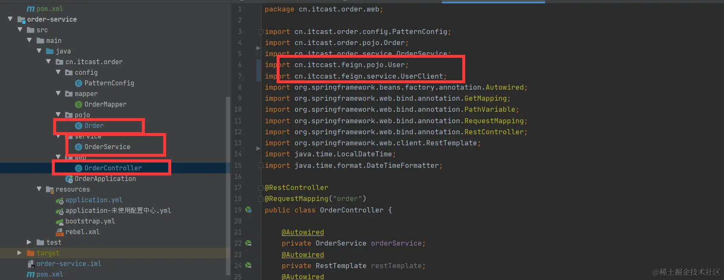724x280 pixels.
Task: Click the PatternConfig class icon
Action: coord(79,83)
